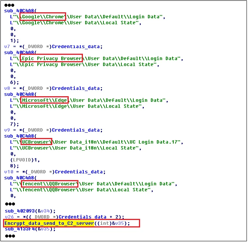Click the argument "6);" in the Epic call

point(15,82)
